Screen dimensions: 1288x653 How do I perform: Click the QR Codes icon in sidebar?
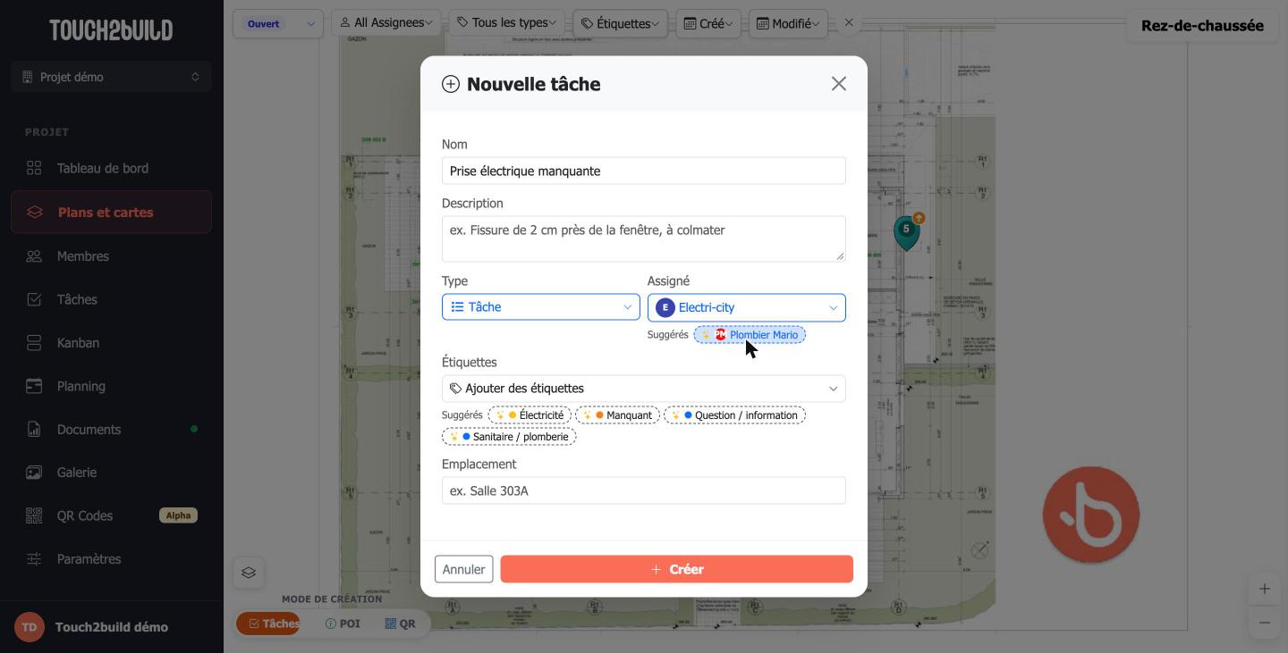(34, 515)
